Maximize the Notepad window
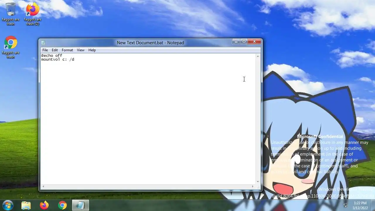The width and height of the screenshot is (375, 211). [244, 42]
